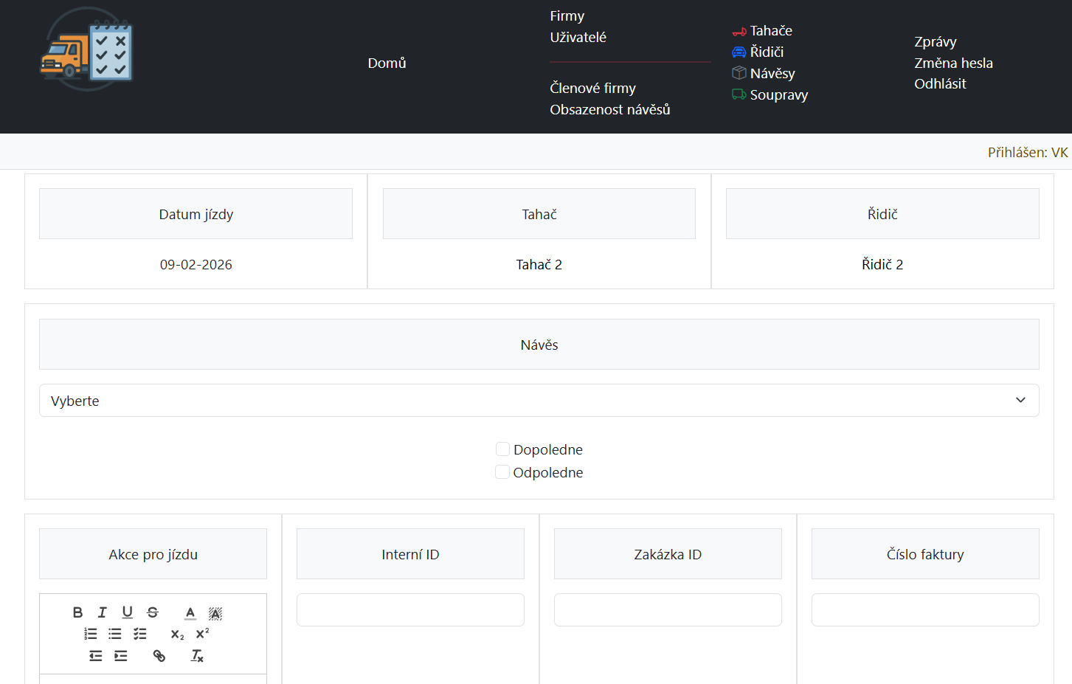Increase indent in the editor
The image size is (1072, 684).
tap(121, 656)
